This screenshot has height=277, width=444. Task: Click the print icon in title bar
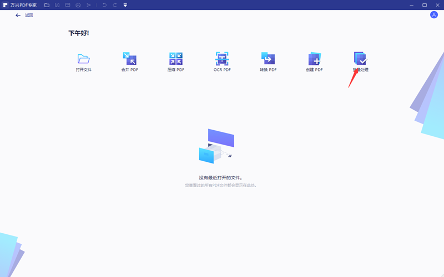click(x=78, y=5)
